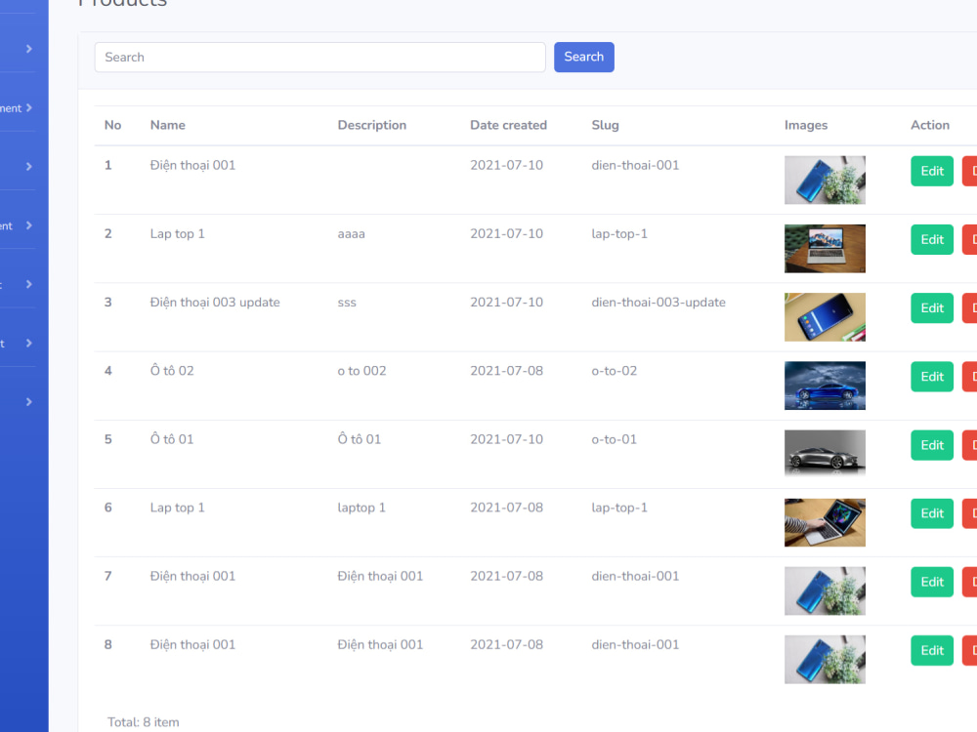This screenshot has width=977, height=732.
Task: Click the Description column header
Action: [372, 125]
